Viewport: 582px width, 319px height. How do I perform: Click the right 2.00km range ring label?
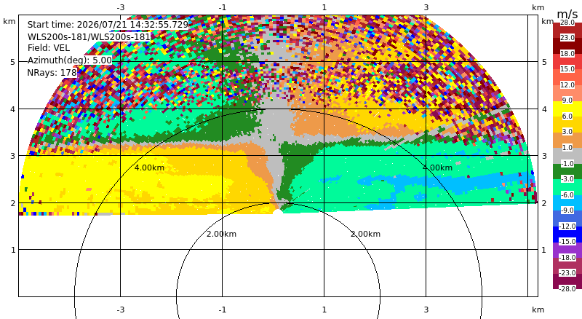[366, 234]
